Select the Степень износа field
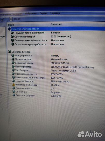The width and height of the screenshot is (105, 141). [x=24, y=88]
